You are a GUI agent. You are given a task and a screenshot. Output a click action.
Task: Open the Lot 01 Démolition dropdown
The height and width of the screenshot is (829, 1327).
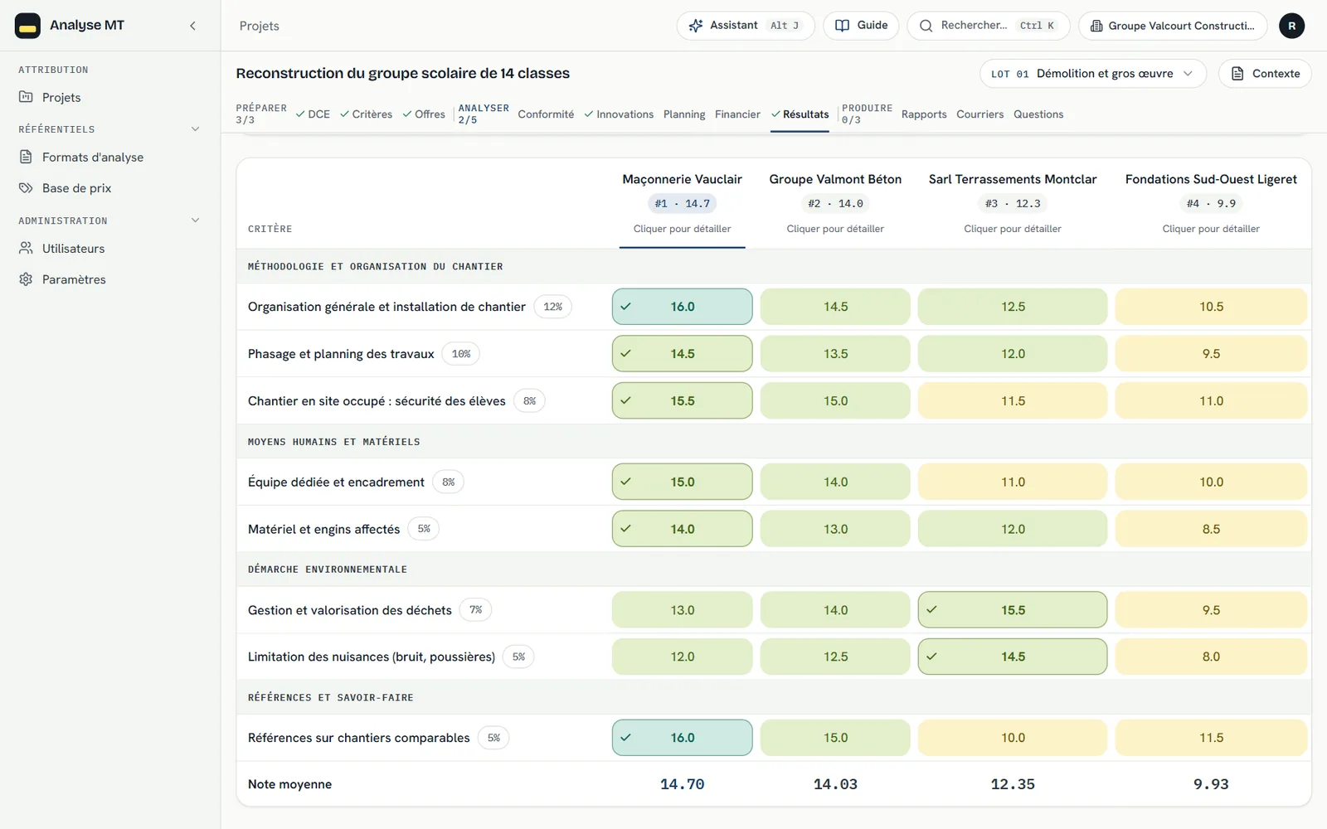pyautogui.click(x=1093, y=74)
